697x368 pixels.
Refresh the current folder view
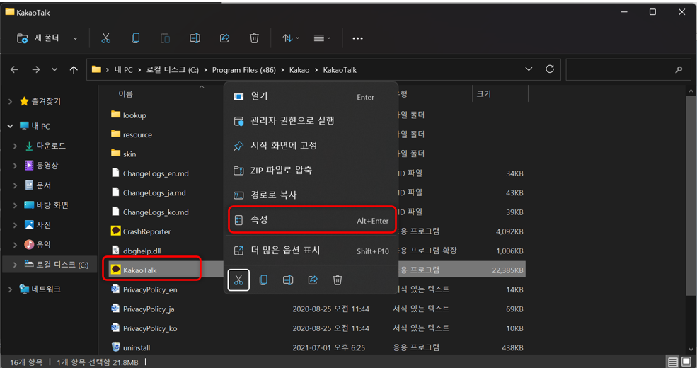pyautogui.click(x=550, y=69)
